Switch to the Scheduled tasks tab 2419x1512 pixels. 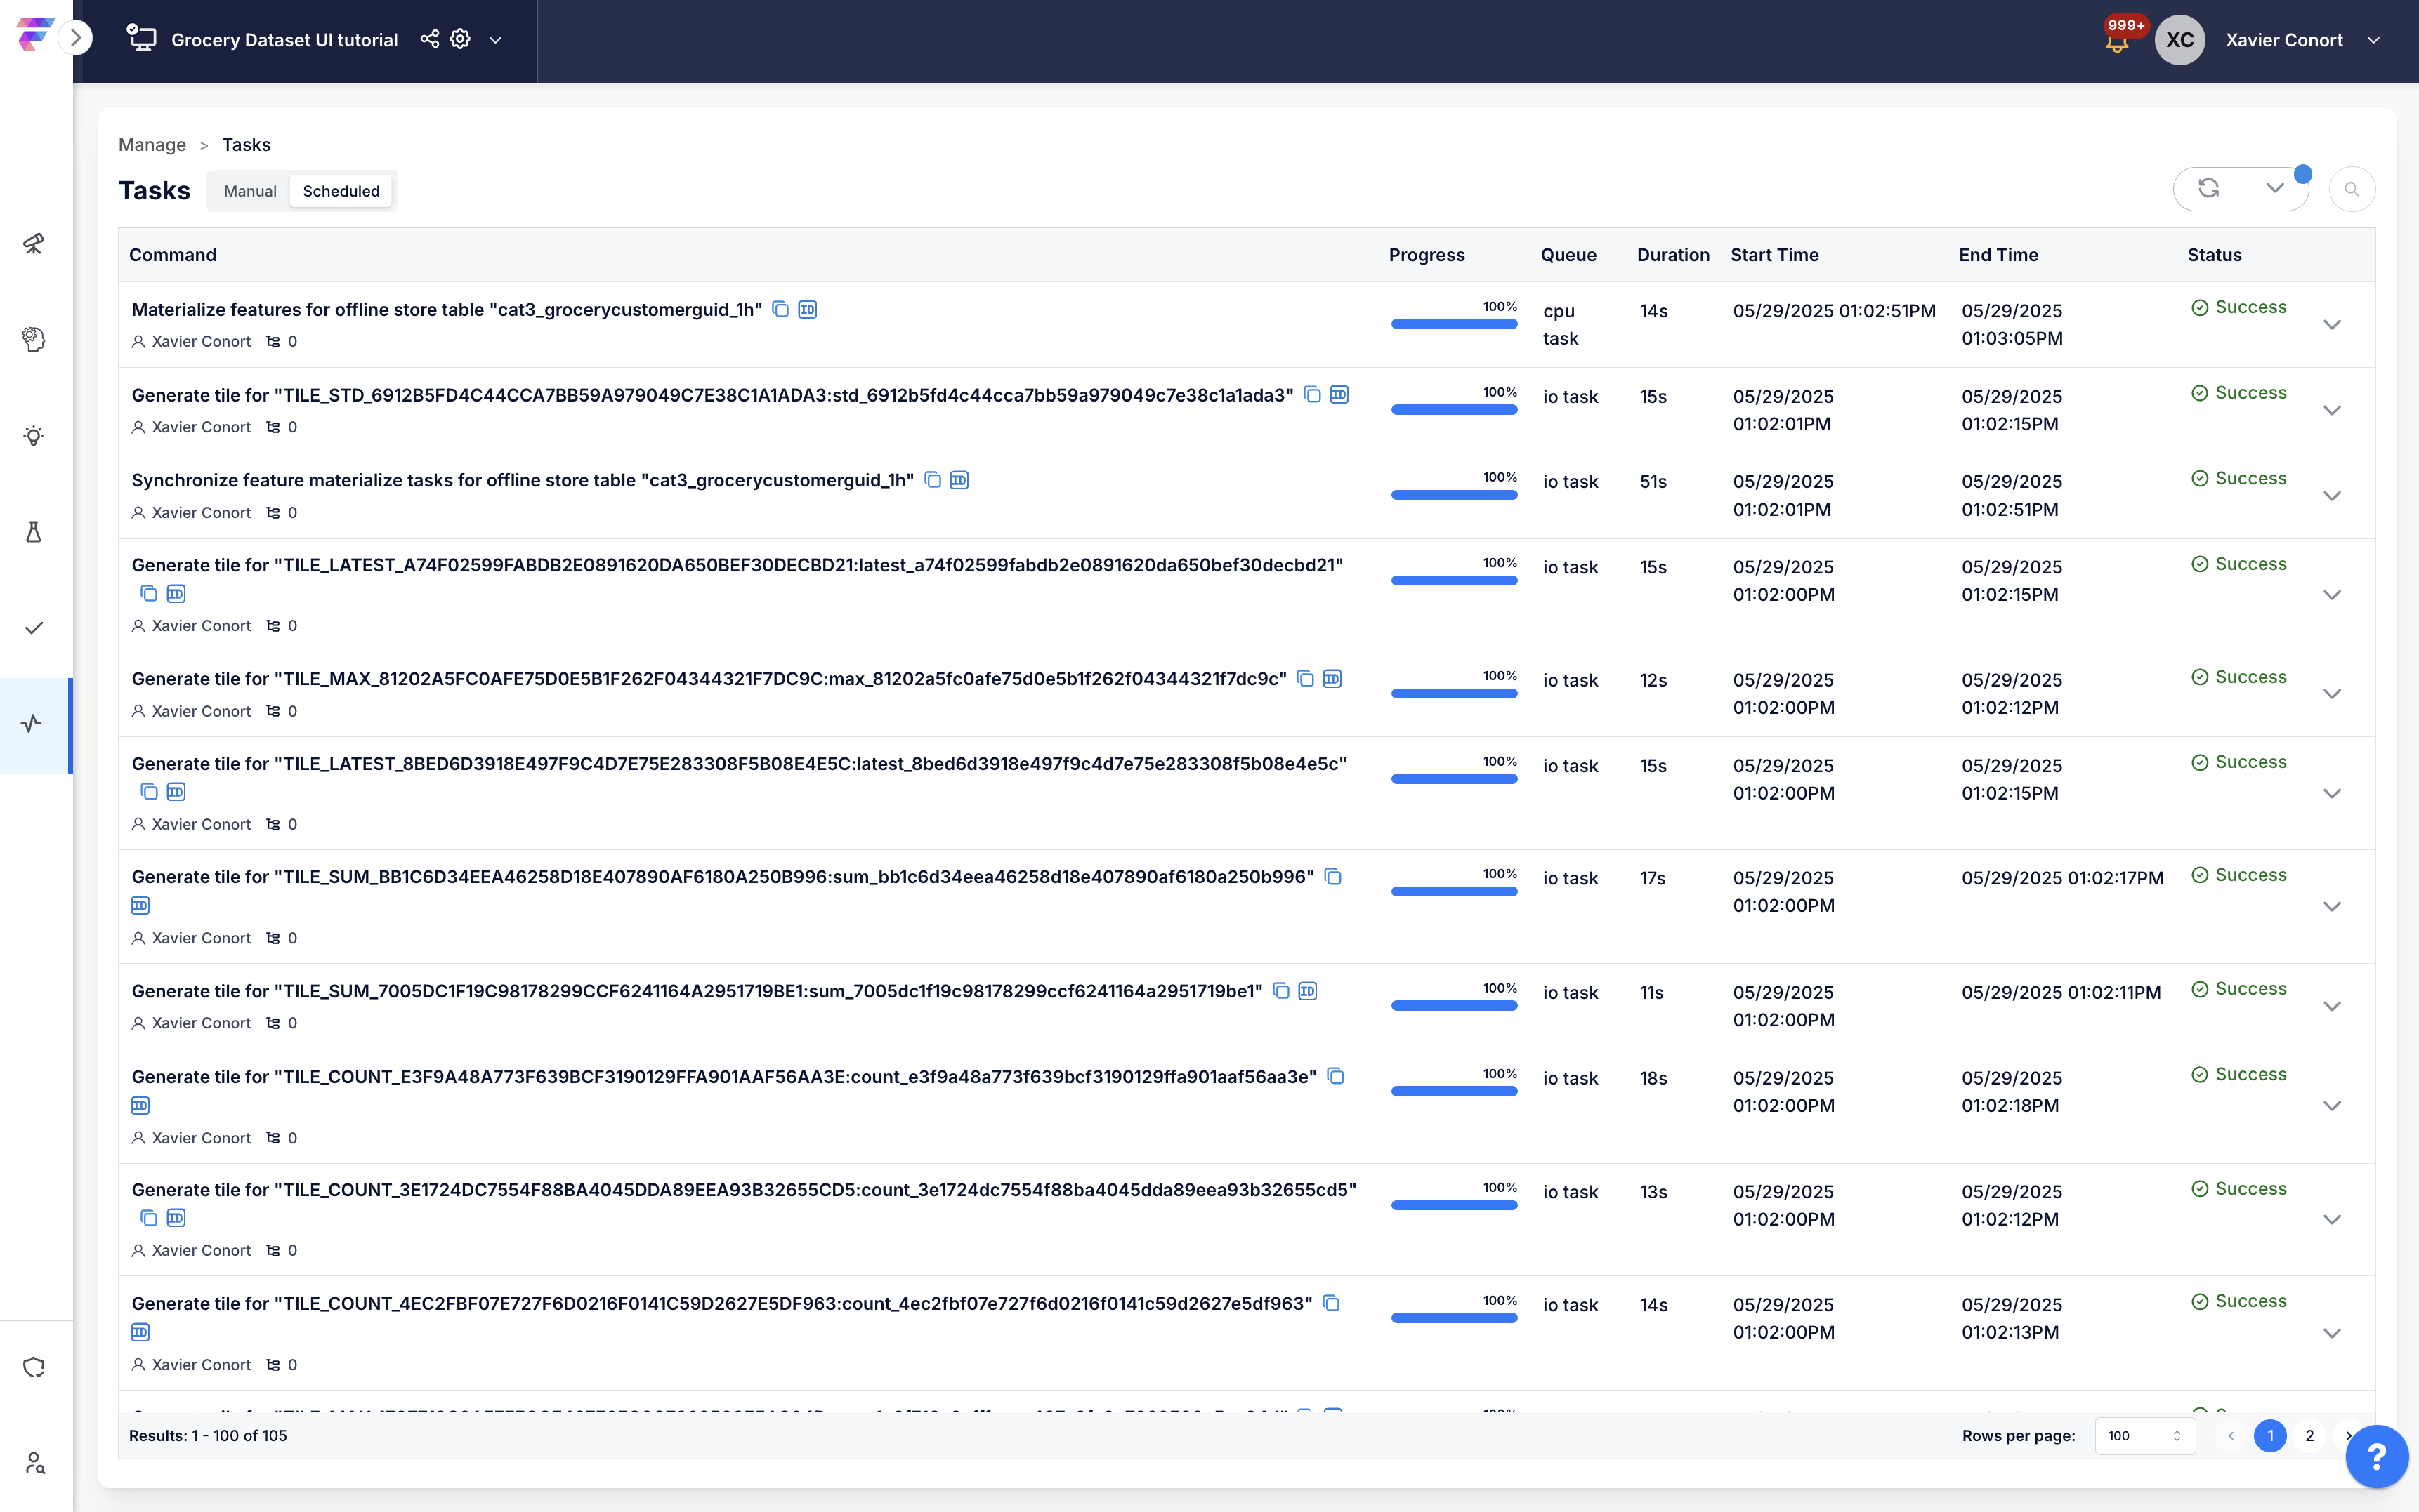point(341,191)
